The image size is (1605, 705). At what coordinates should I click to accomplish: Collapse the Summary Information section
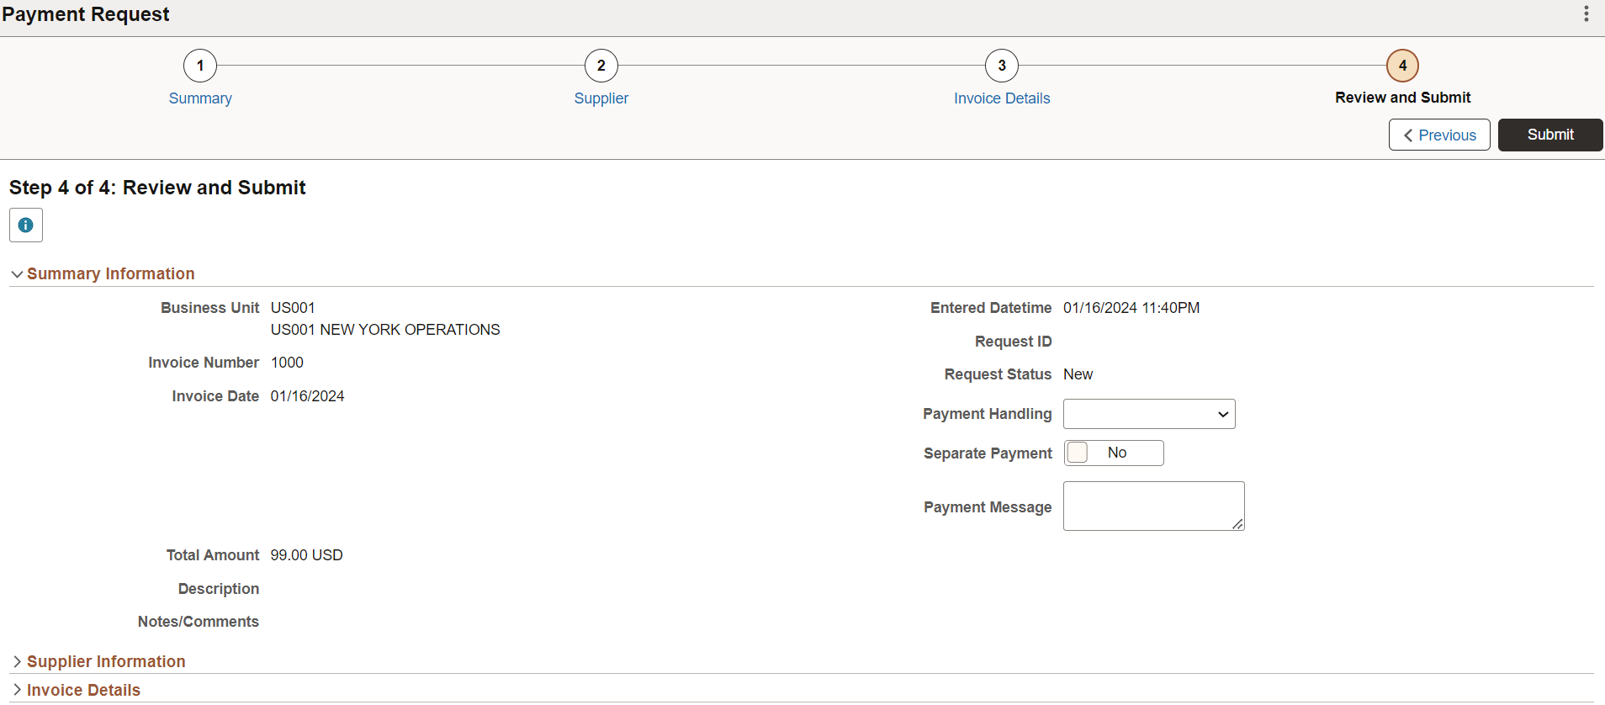[x=17, y=274]
